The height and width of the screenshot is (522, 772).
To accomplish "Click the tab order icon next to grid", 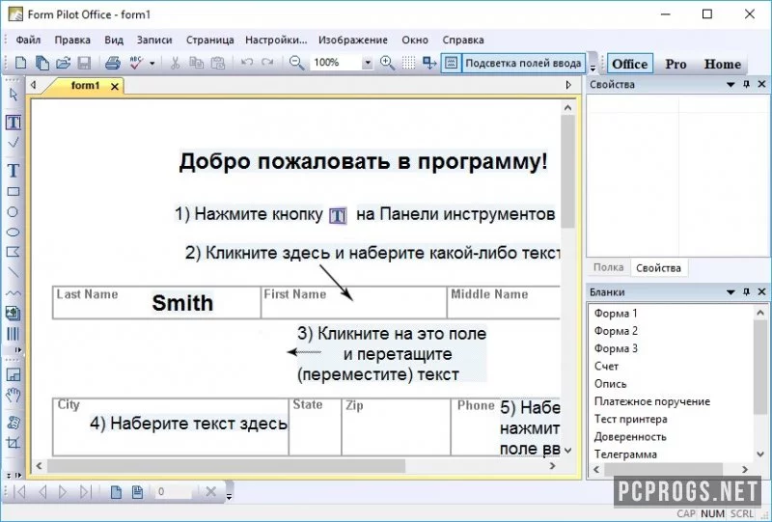I will (x=429, y=63).
